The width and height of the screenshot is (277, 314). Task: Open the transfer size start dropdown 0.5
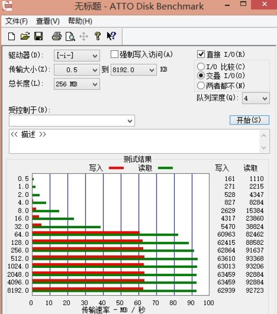point(77,70)
